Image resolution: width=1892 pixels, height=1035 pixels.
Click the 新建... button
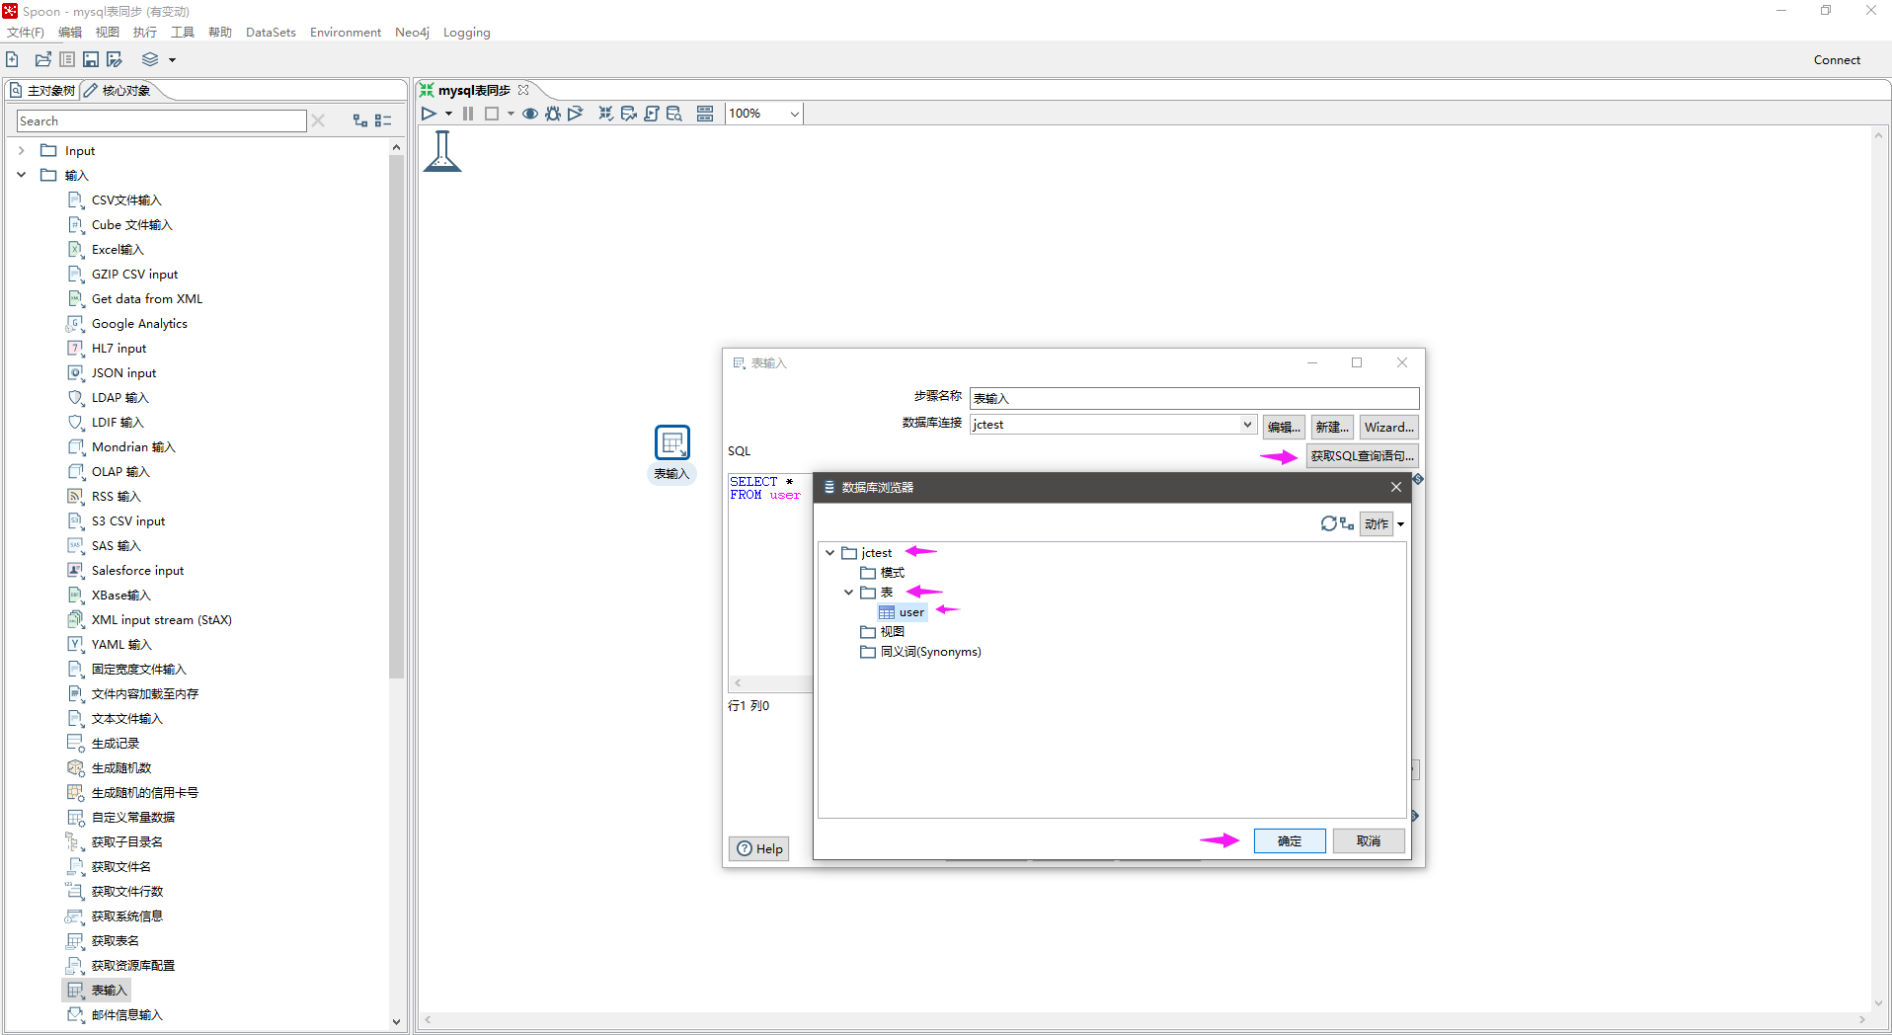[x=1331, y=427]
